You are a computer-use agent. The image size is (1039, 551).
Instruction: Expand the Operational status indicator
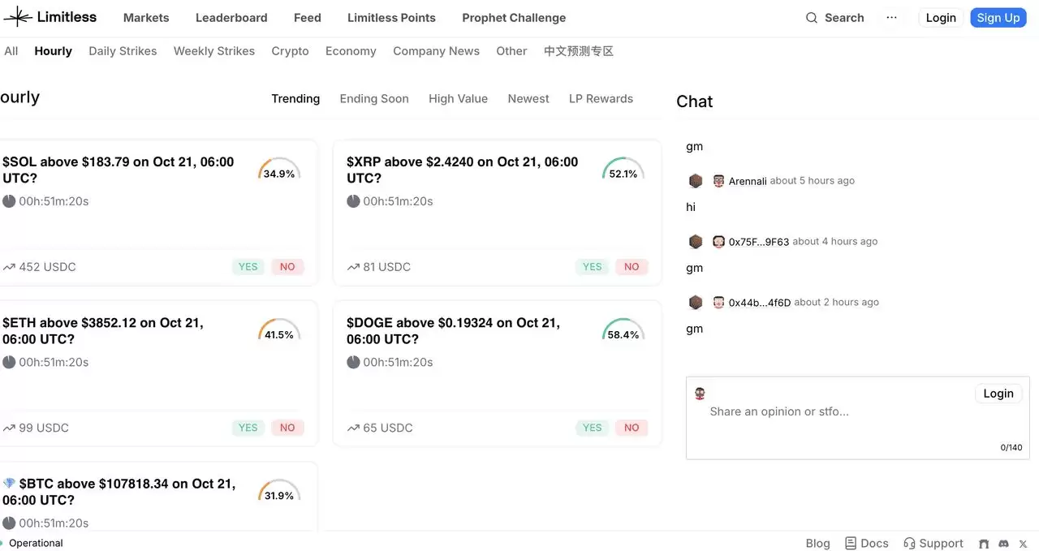[32, 543]
